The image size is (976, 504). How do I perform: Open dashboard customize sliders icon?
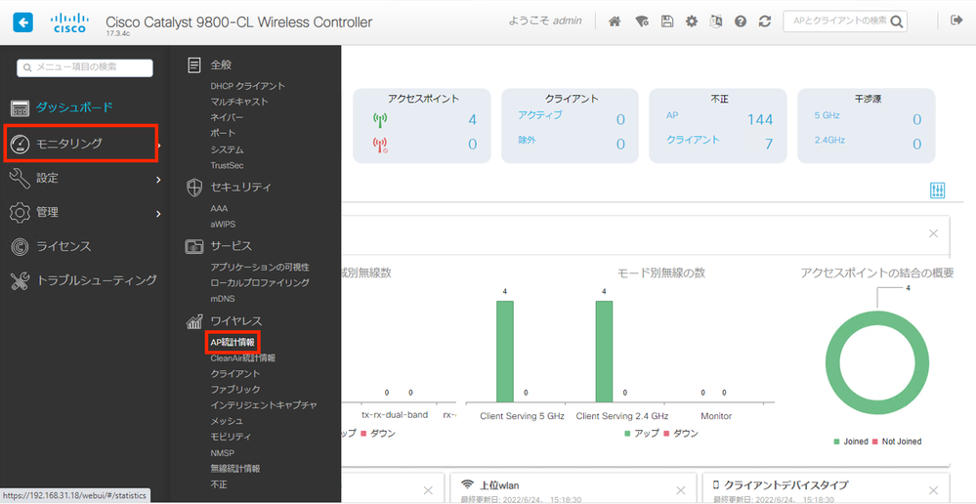[x=937, y=191]
